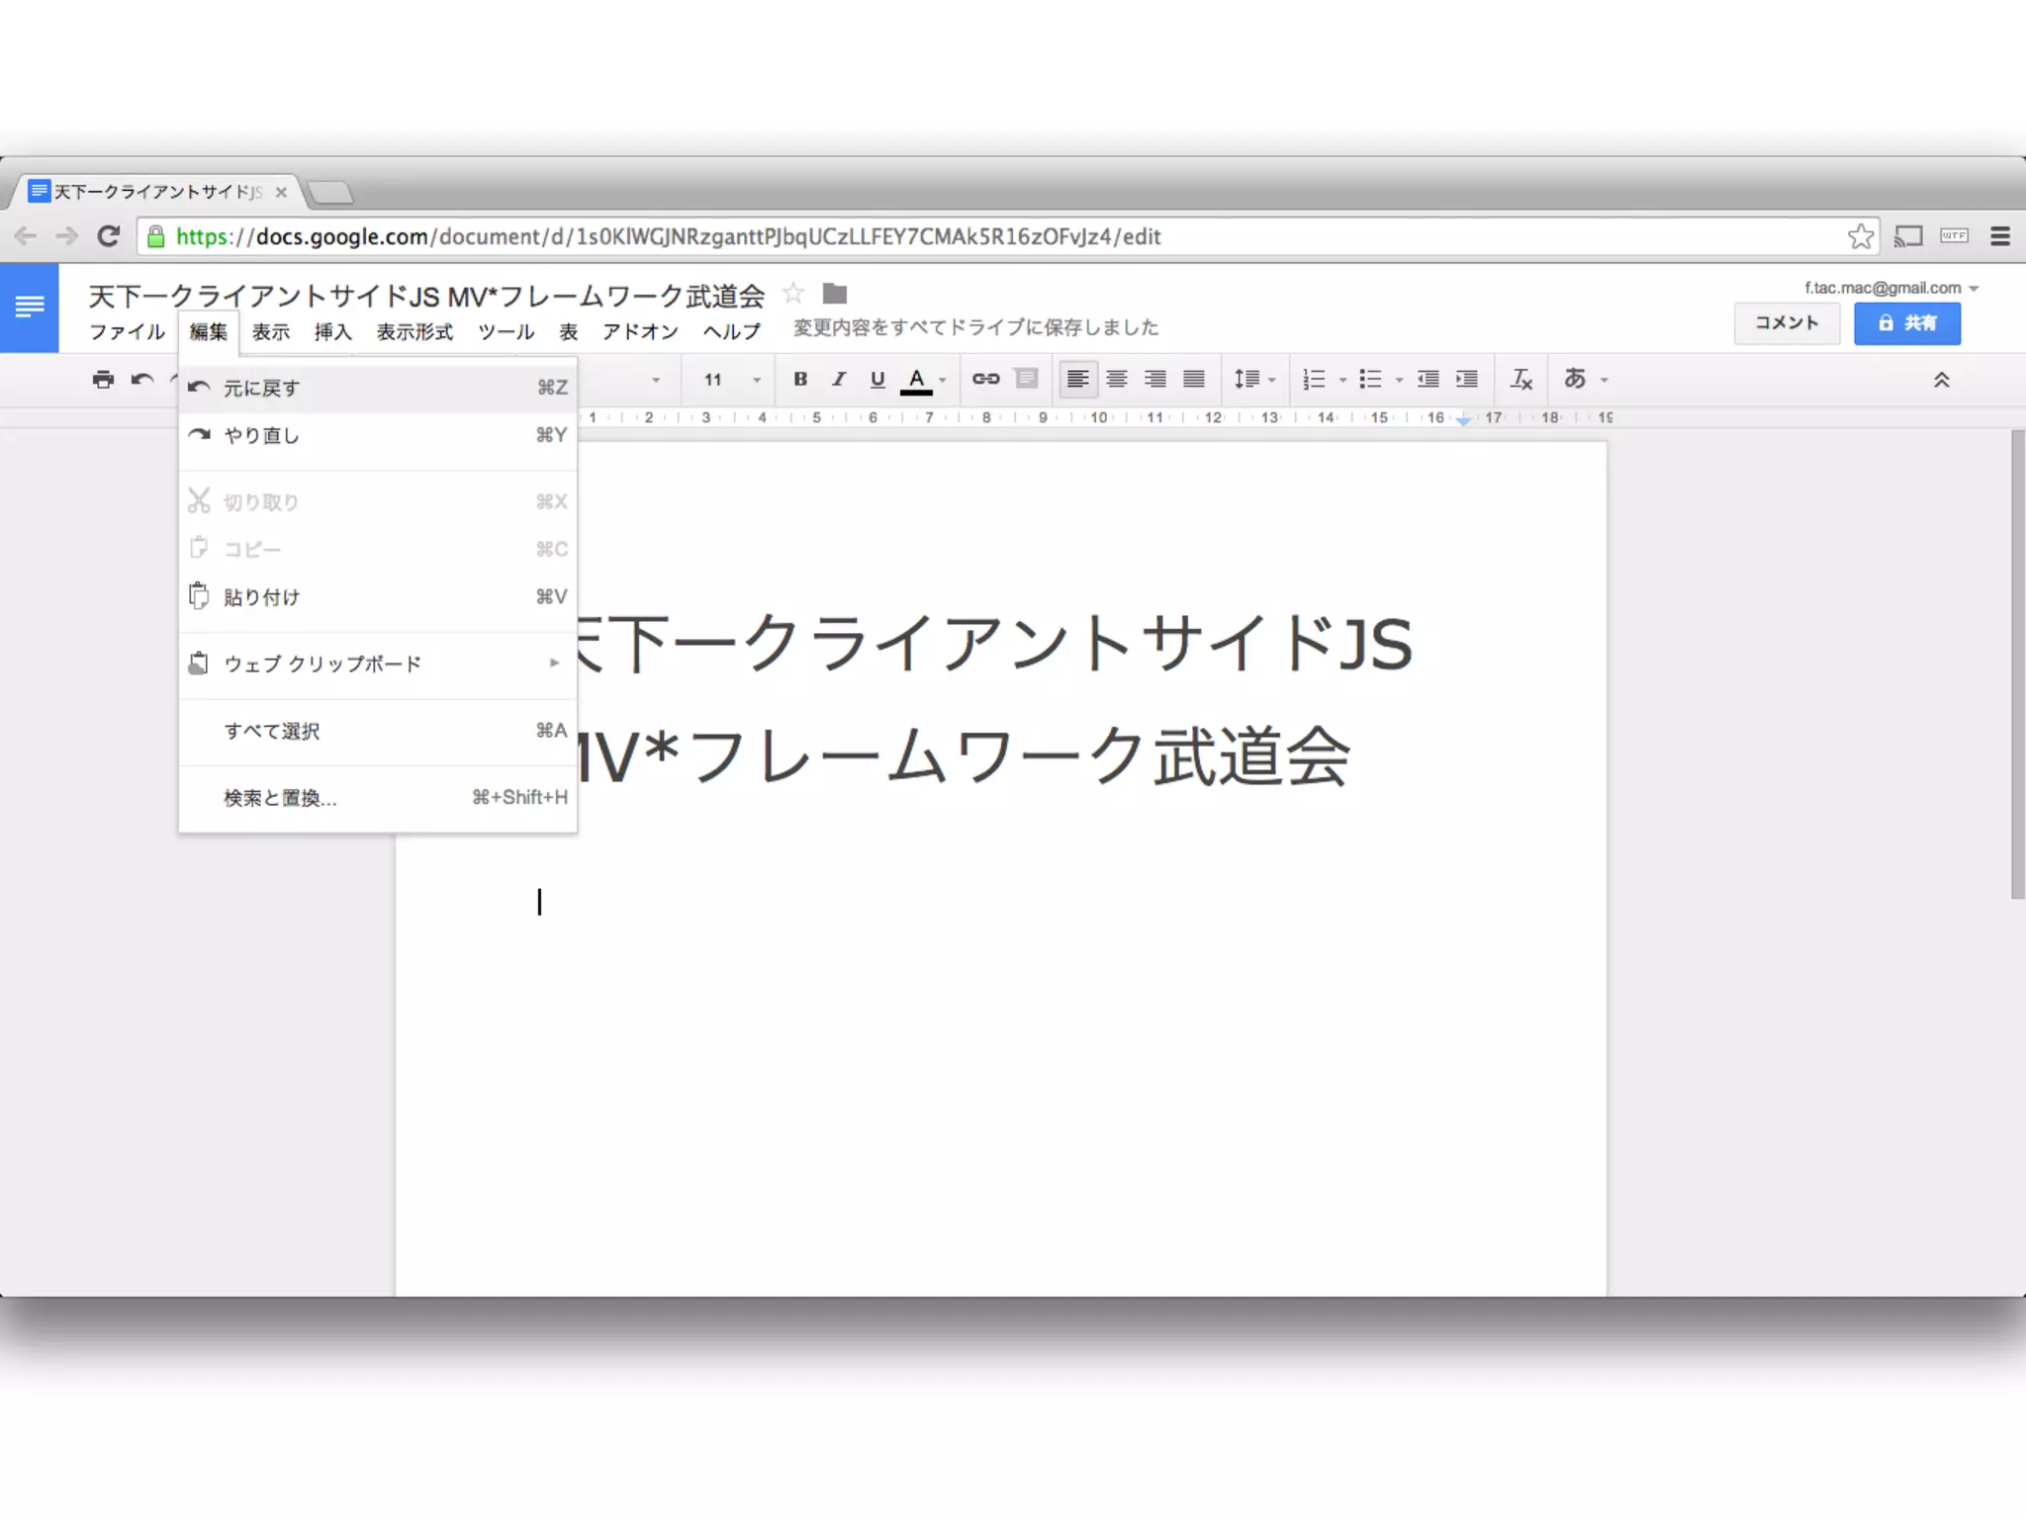Click the browser address bar URL
2026x1519 pixels.
click(668, 237)
